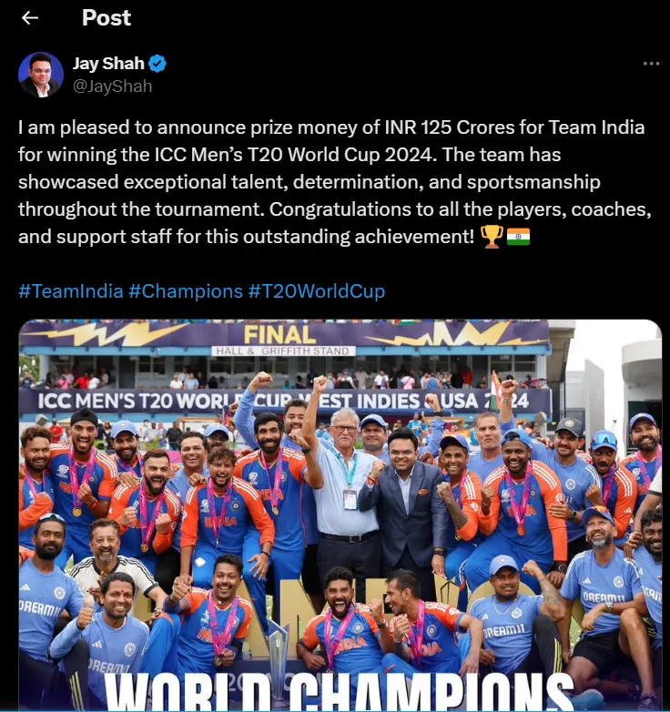Open the #T20WorldCup hashtag

pos(317,291)
